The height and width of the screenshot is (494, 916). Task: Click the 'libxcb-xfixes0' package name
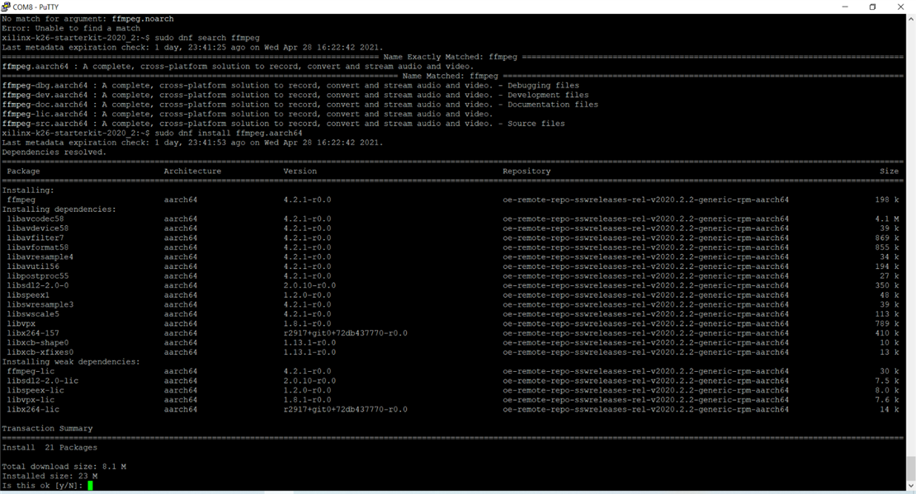[40, 352]
